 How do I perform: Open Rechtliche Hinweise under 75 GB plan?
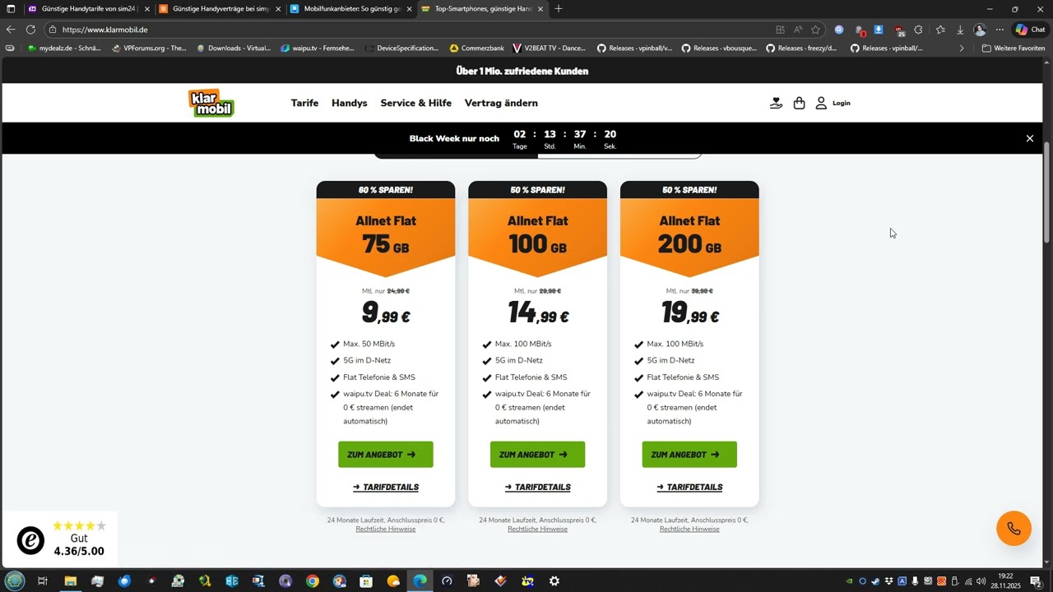point(386,529)
